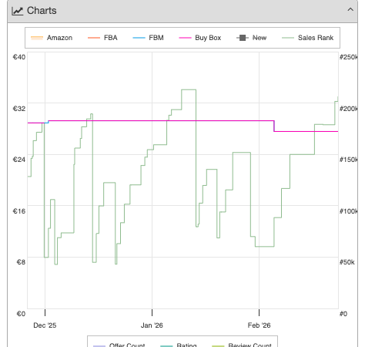This screenshot has height=347, width=365.
Task: Toggle the Rating legend entry
Action: pos(179,345)
